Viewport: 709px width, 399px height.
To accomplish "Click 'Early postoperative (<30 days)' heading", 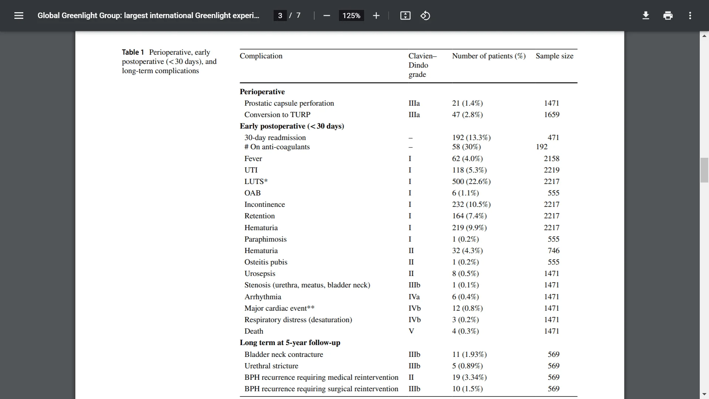I will coord(292,126).
